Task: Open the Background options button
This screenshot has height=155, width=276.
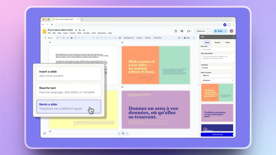Action: [x=129, y=38]
